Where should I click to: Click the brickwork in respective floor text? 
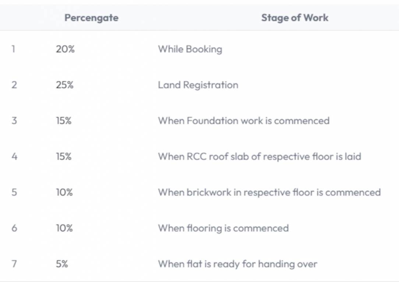point(269,192)
